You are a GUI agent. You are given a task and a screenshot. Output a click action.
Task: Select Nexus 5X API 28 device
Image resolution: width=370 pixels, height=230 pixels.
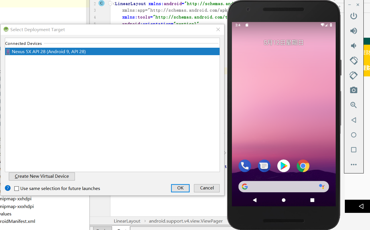click(49, 52)
